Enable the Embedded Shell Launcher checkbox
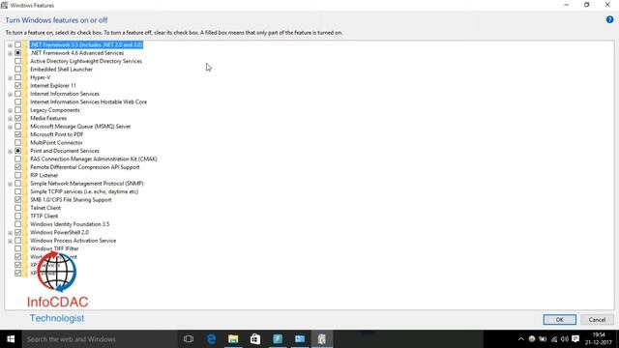Image resolution: width=619 pixels, height=348 pixels. pyautogui.click(x=17, y=69)
